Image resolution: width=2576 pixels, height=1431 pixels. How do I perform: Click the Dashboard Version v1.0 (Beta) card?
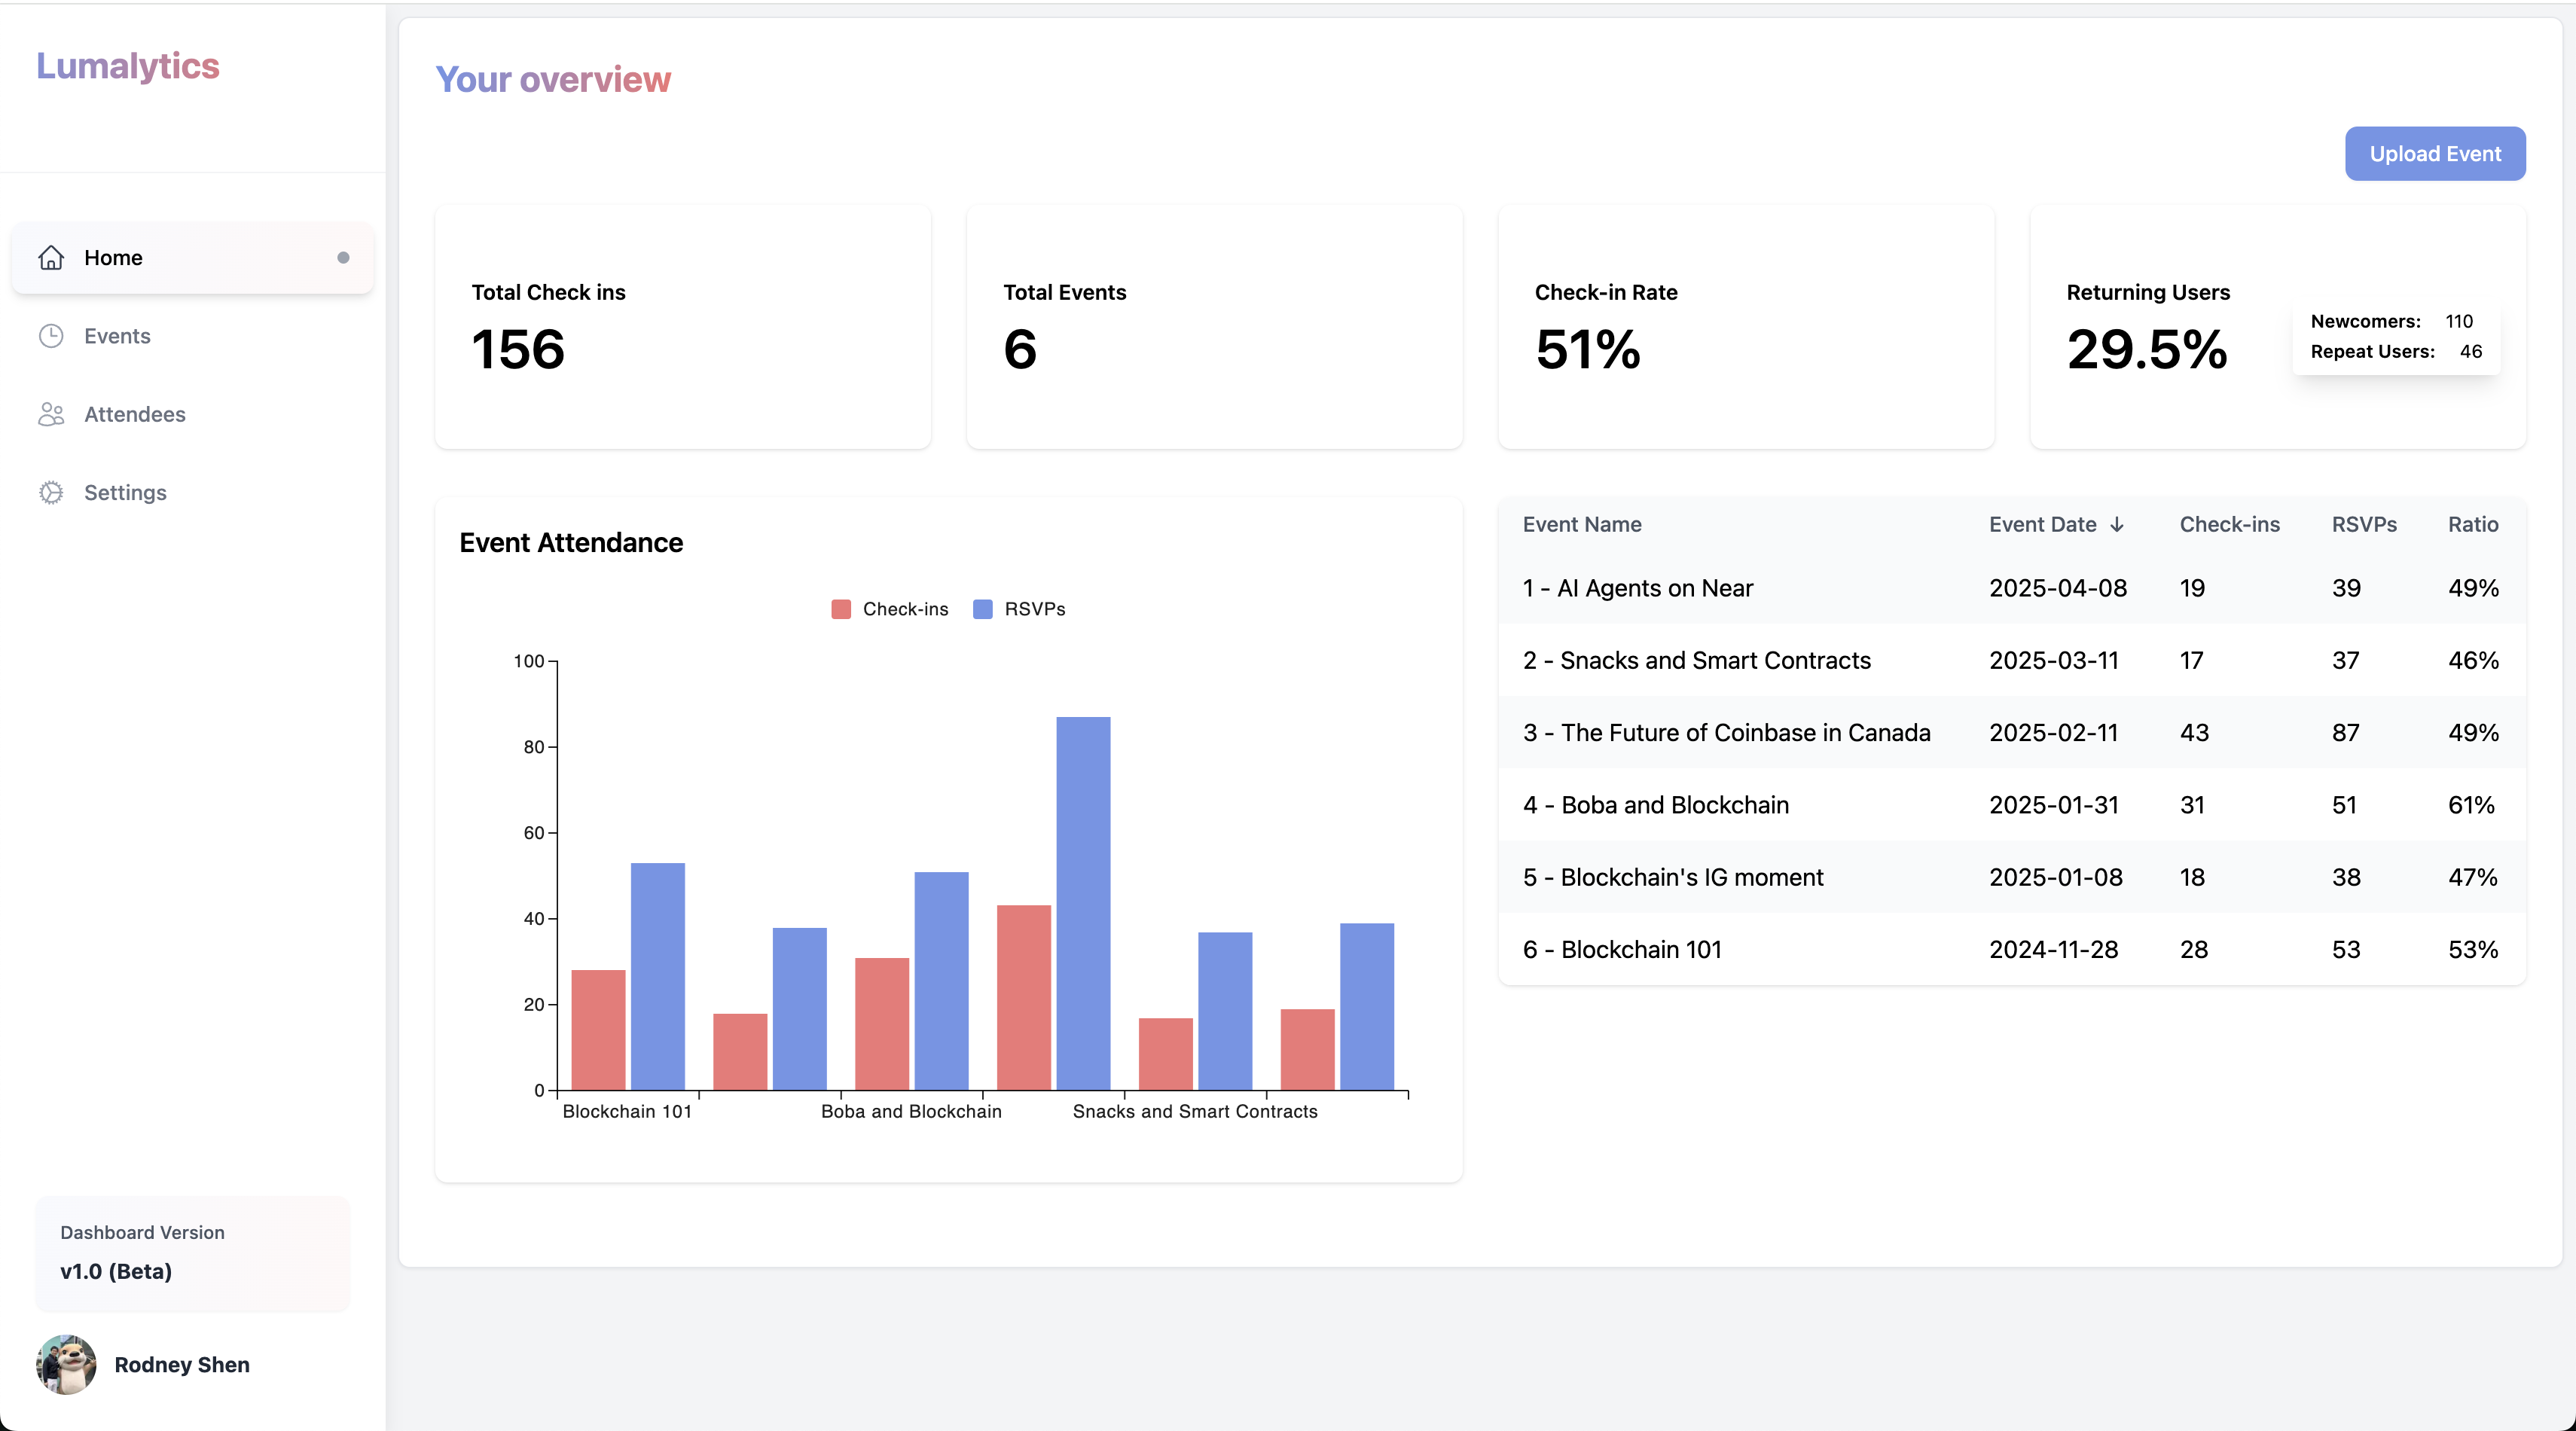(x=193, y=1253)
